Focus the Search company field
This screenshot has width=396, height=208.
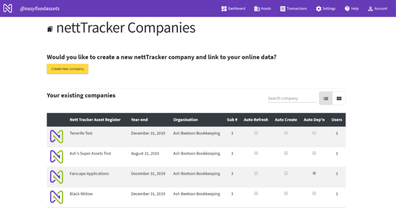[x=292, y=98]
